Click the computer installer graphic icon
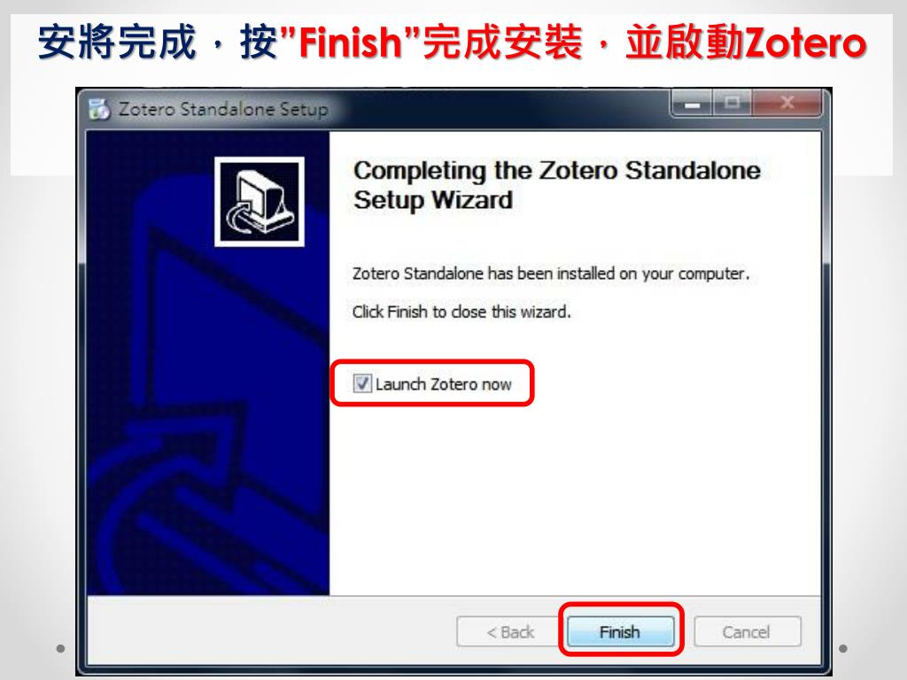 coord(260,202)
